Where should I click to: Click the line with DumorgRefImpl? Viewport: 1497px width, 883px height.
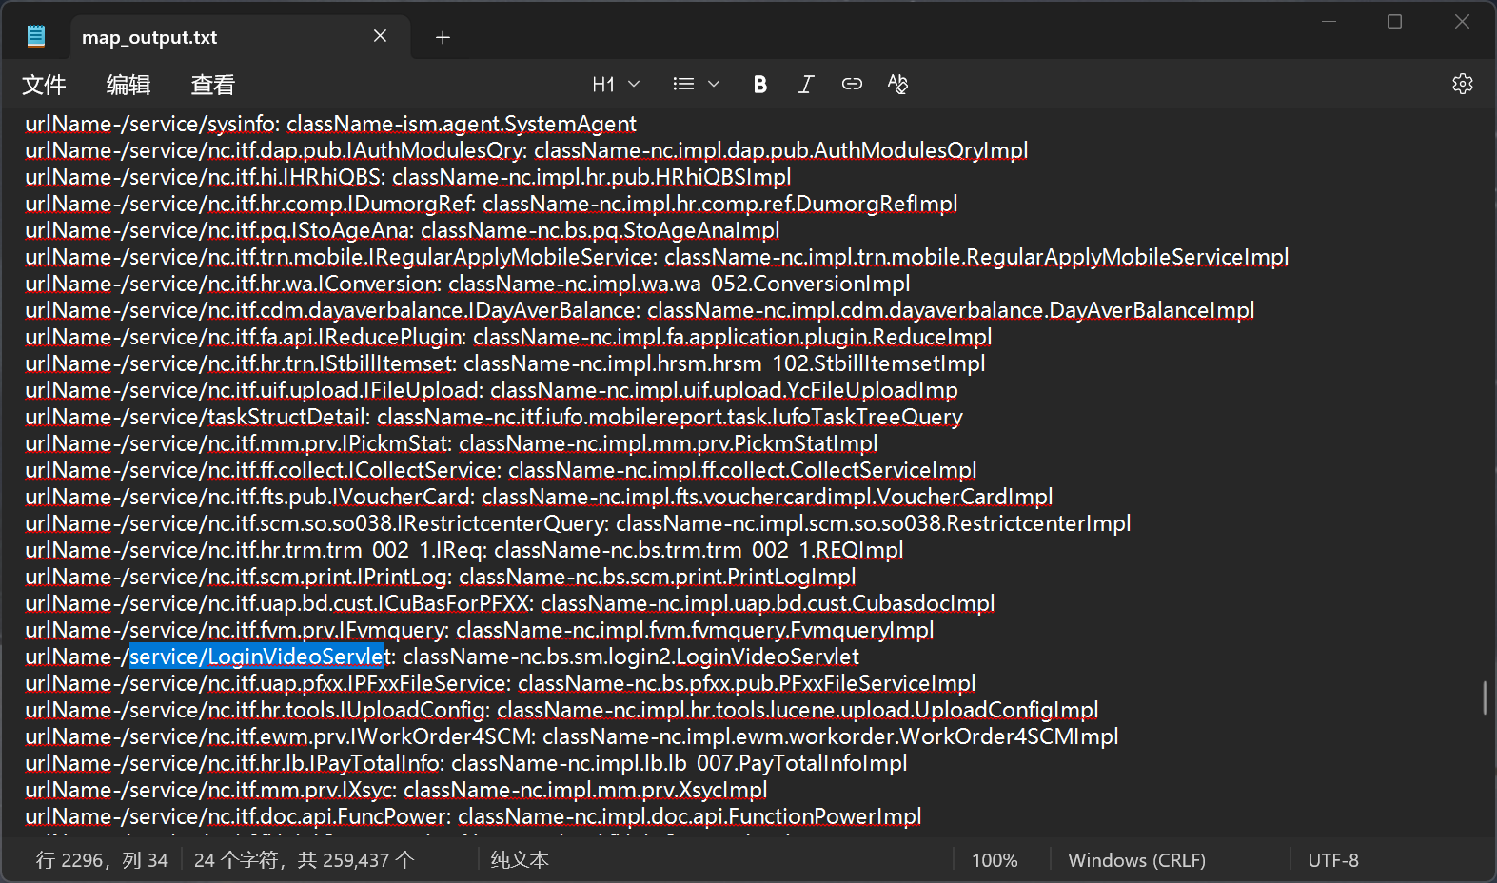[491, 204]
